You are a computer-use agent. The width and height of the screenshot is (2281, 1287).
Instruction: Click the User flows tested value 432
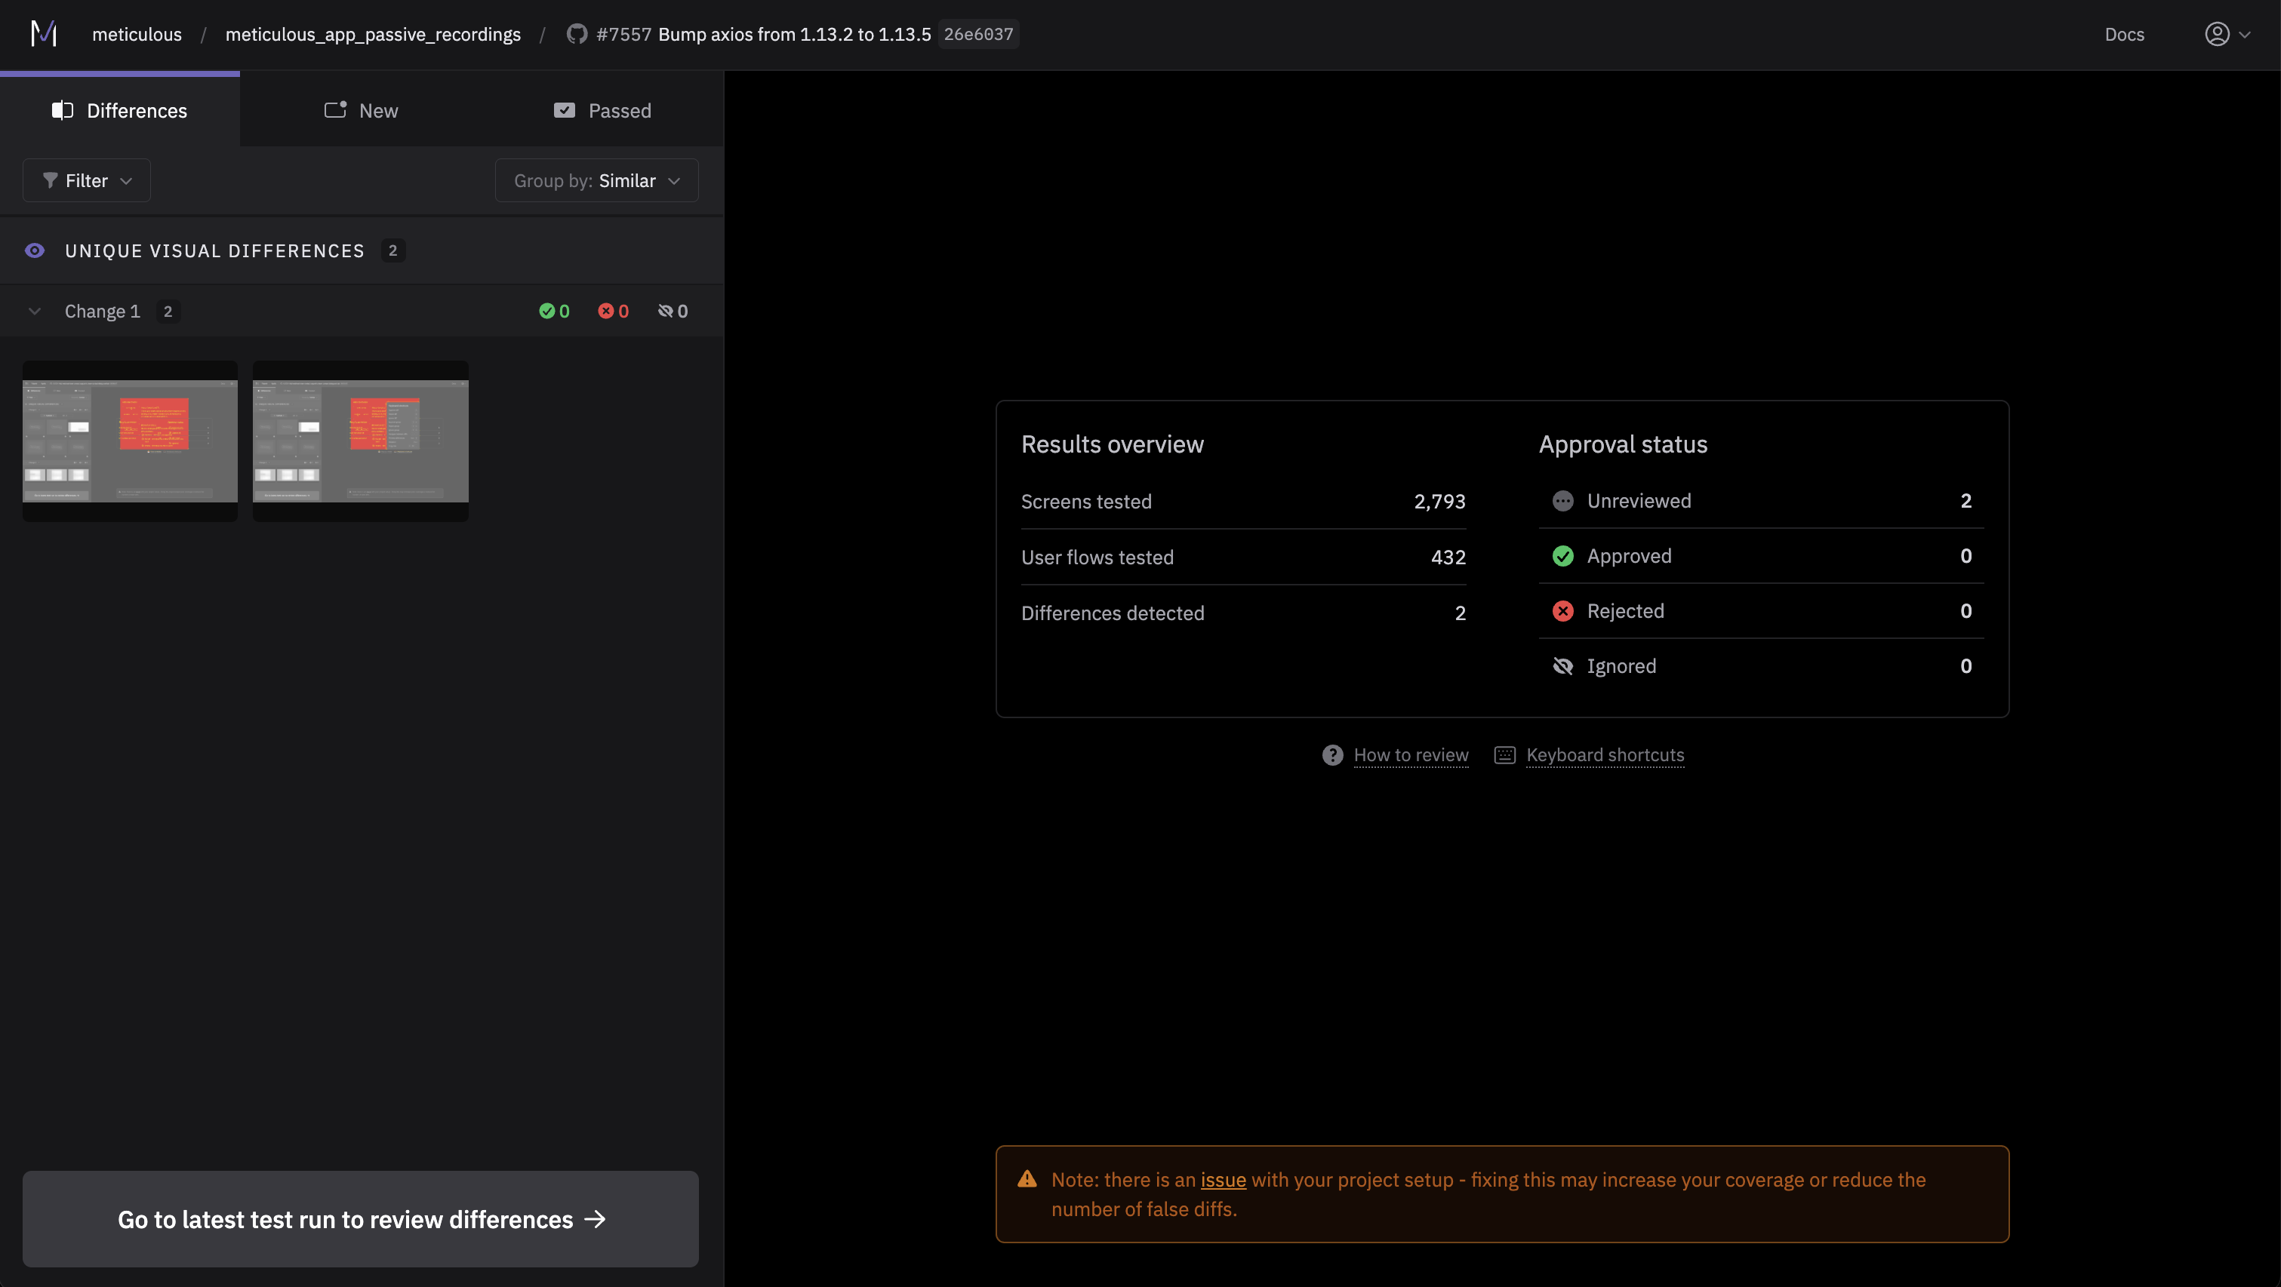click(x=1448, y=557)
